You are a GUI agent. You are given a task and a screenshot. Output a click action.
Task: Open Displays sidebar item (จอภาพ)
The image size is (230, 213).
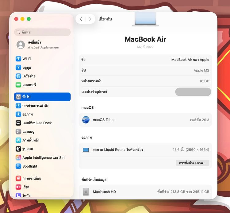coord(42,114)
